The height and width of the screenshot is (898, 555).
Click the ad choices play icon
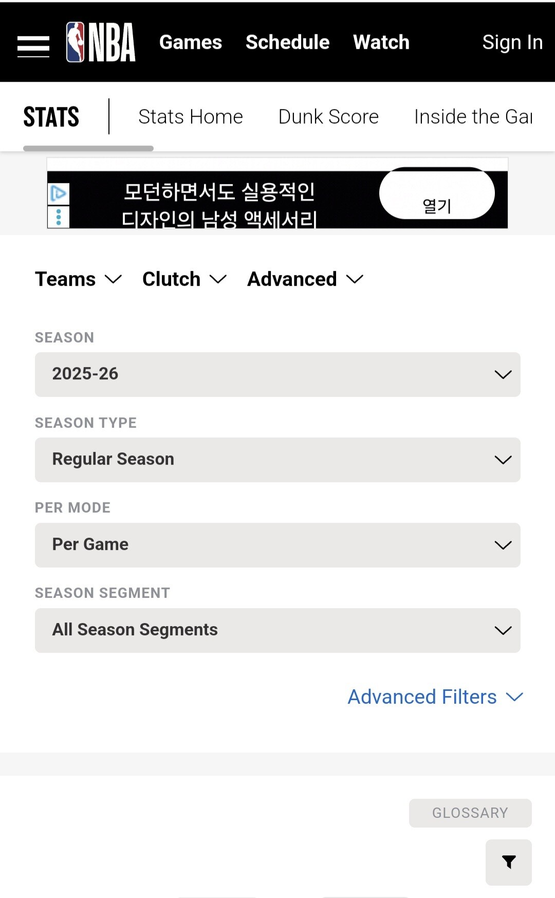[x=59, y=194]
